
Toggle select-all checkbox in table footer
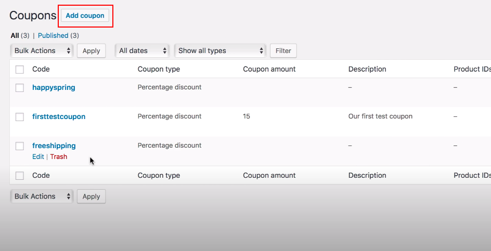(20, 176)
